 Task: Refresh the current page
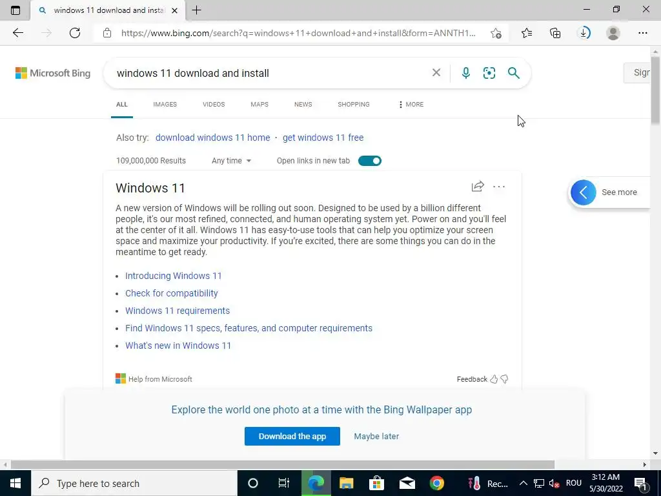75,33
